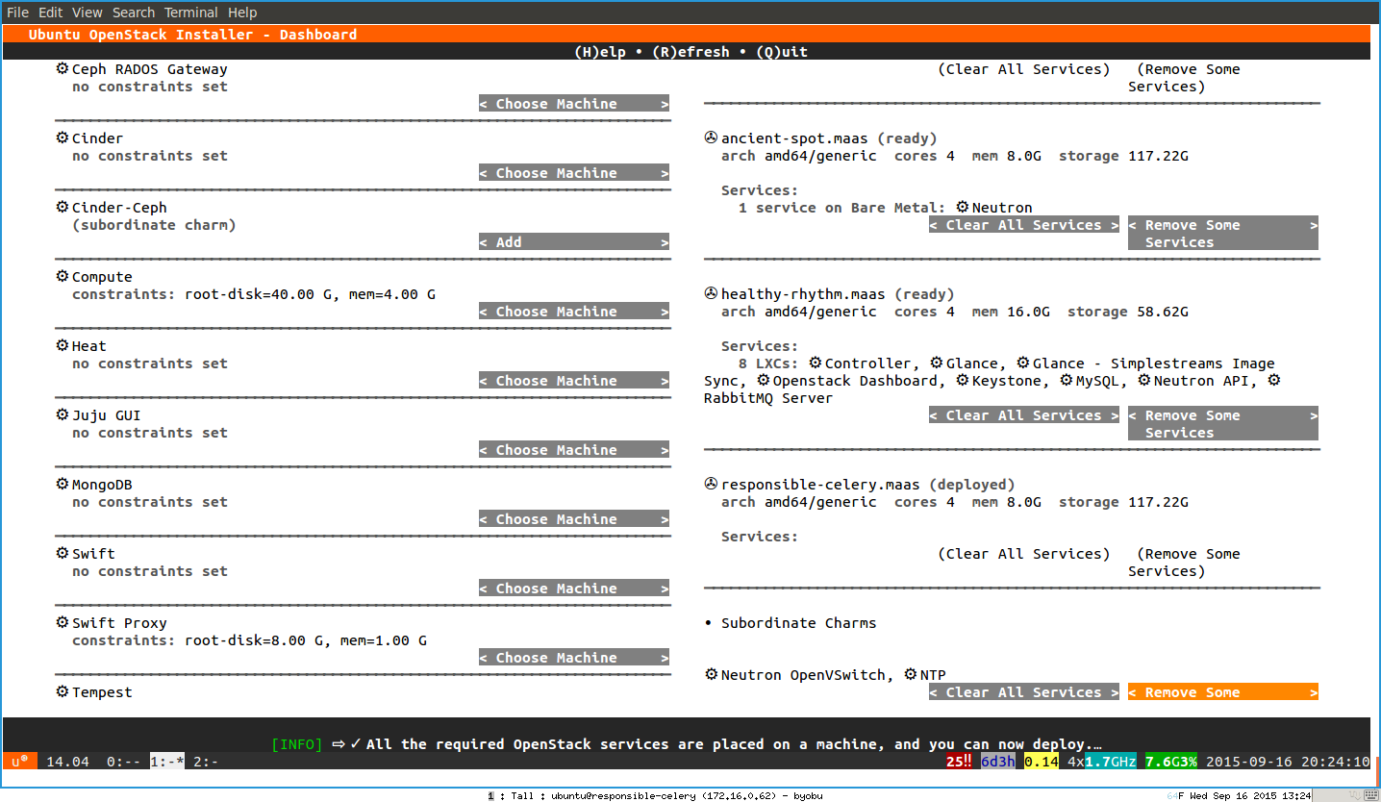Click the Ubuntu logo in byobu status bar
The width and height of the screenshot is (1381, 802).
pyautogui.click(x=19, y=762)
